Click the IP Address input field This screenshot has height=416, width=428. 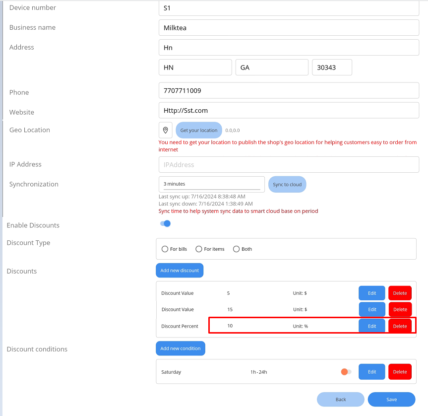pyautogui.click(x=289, y=165)
